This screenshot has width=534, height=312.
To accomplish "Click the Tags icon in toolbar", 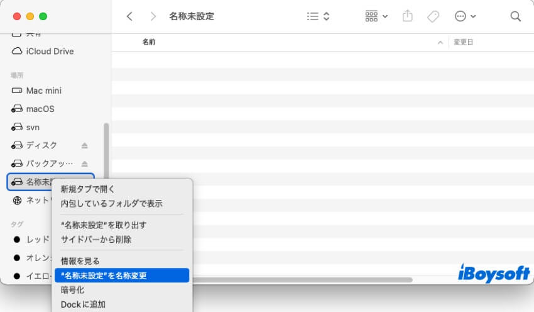I will pos(433,16).
